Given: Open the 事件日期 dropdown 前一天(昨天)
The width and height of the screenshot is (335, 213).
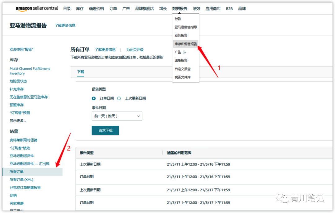Looking at the screenshot, I should (117, 116).
